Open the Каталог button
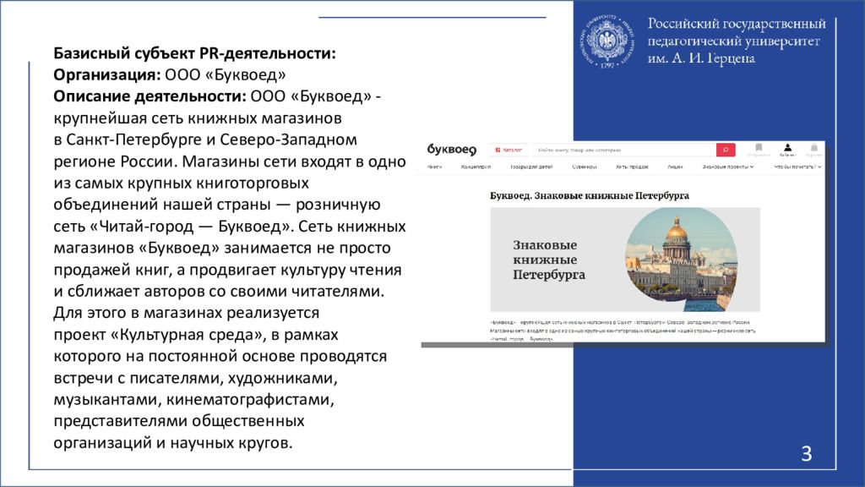The height and width of the screenshot is (487, 865). pyautogui.click(x=509, y=150)
